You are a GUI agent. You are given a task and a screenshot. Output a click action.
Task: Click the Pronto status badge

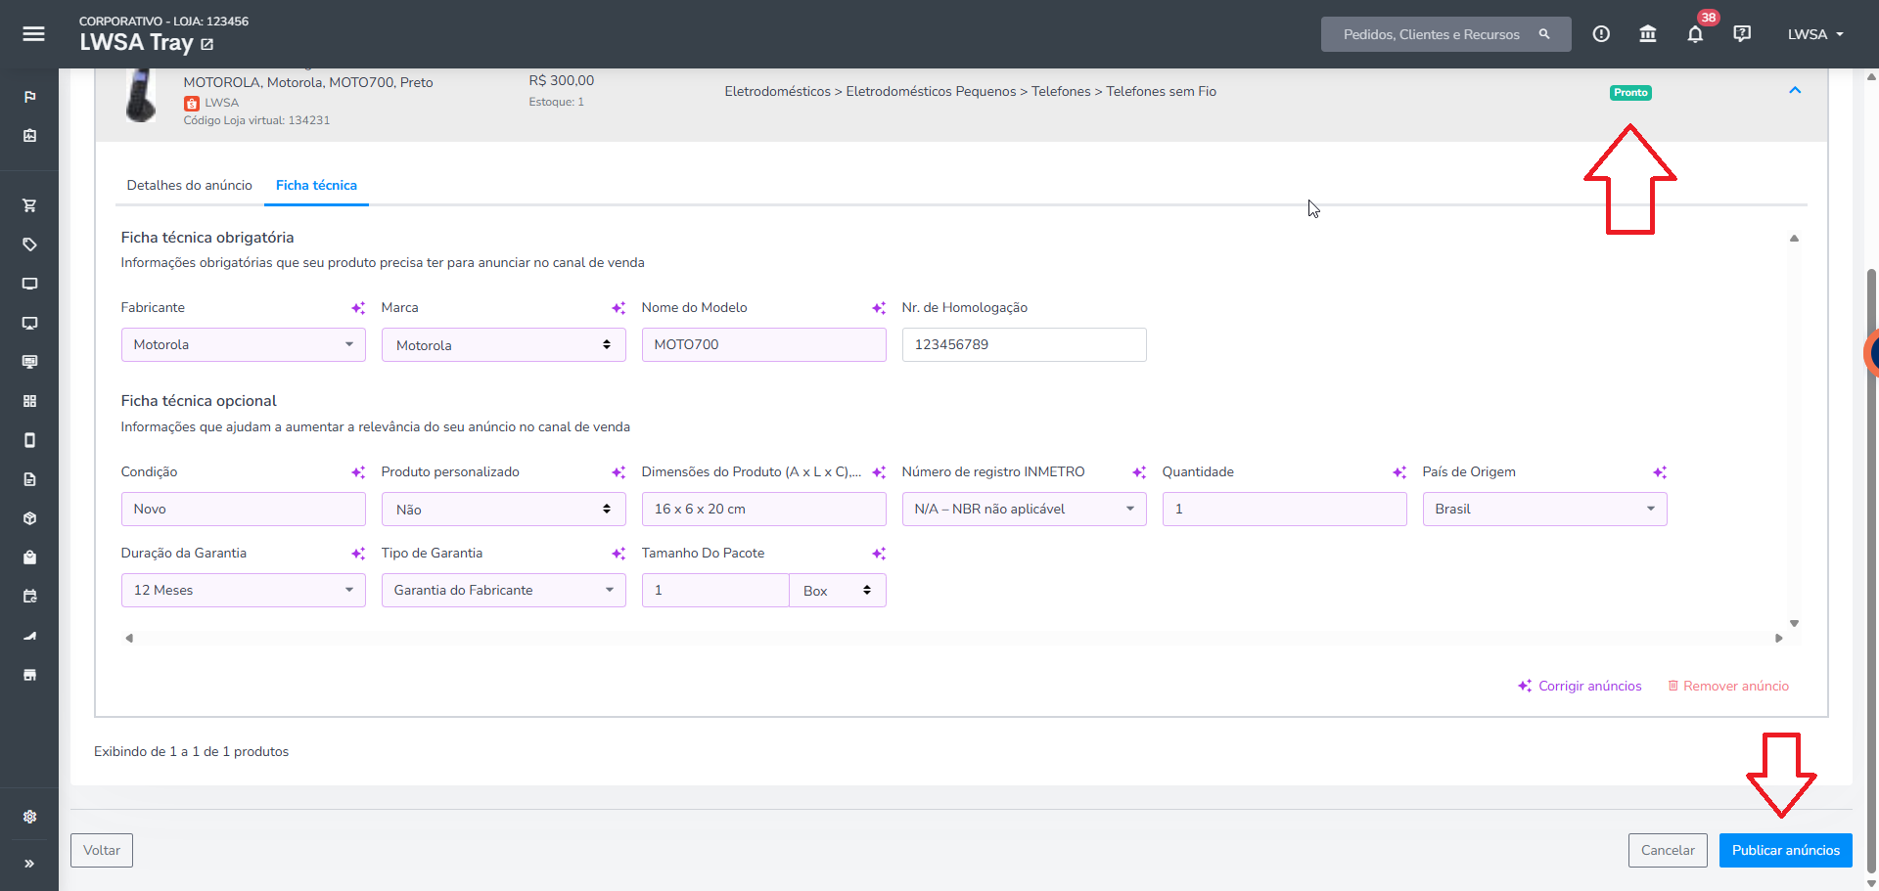(1630, 93)
